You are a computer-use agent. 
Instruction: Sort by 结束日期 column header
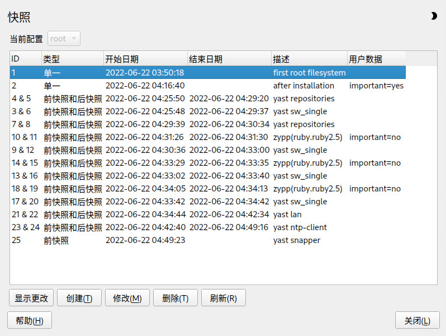(229, 59)
